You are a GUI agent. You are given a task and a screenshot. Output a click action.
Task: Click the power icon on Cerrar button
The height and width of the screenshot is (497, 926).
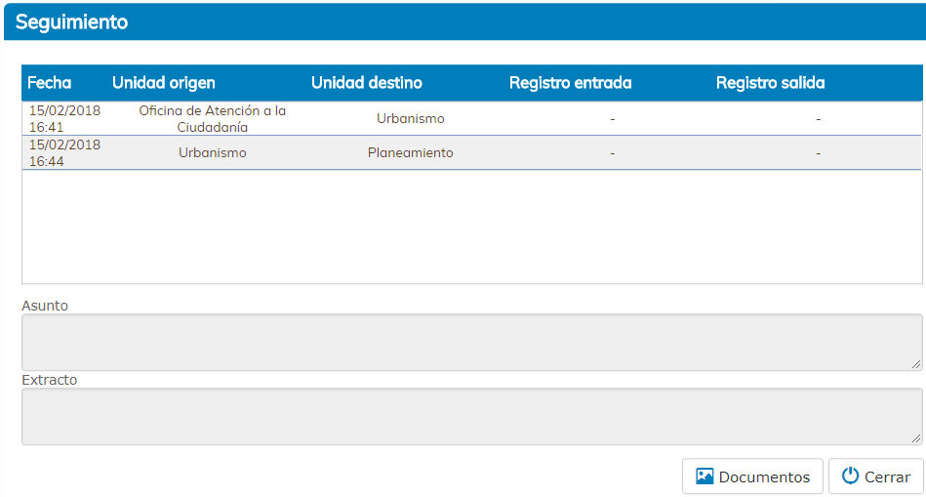pos(850,476)
